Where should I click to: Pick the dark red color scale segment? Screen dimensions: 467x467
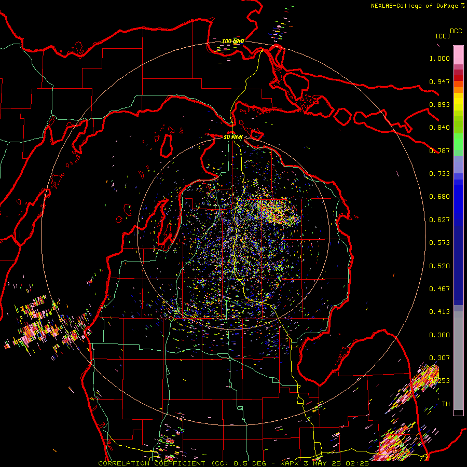coord(458,78)
